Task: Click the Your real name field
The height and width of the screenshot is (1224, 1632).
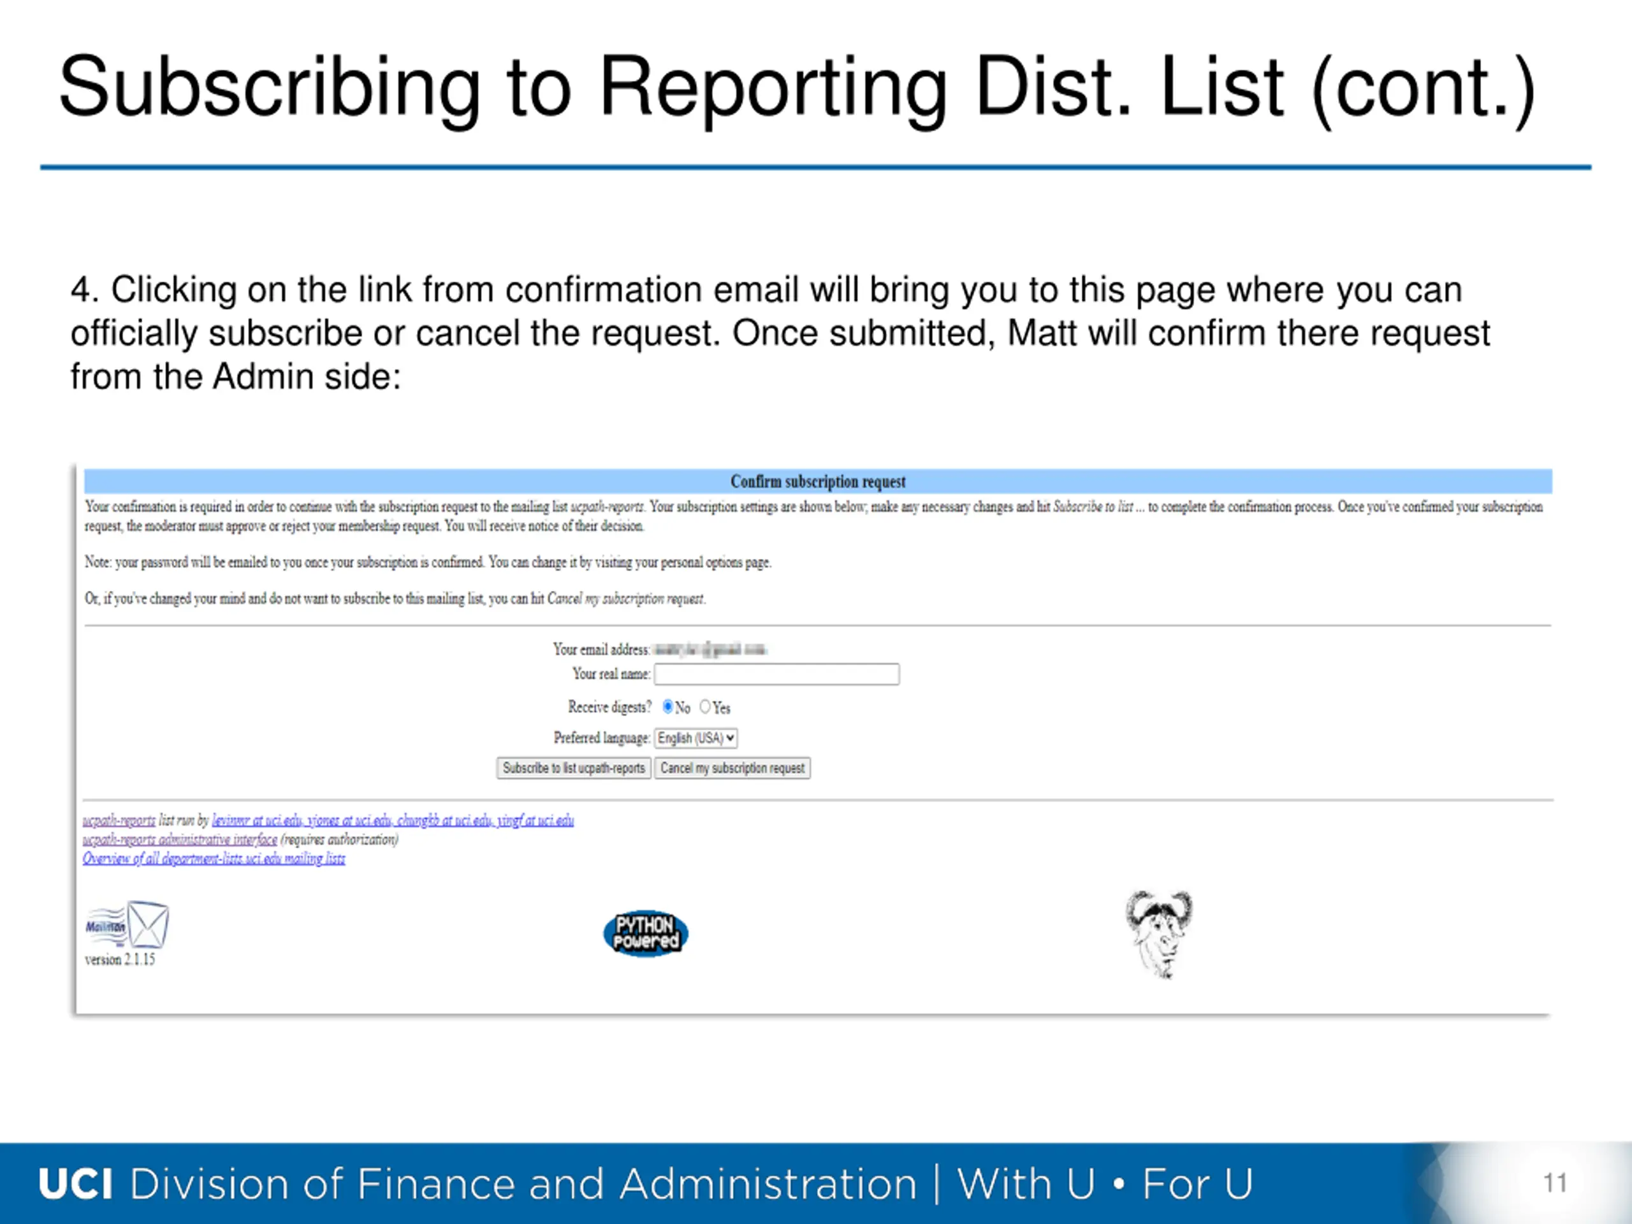Action: click(x=776, y=674)
